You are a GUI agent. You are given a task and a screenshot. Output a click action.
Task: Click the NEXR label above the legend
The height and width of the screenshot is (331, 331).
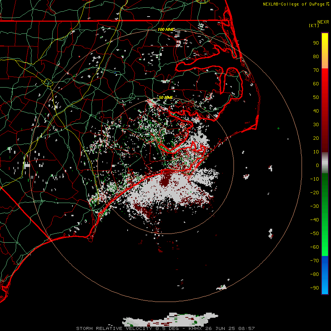[323, 22]
